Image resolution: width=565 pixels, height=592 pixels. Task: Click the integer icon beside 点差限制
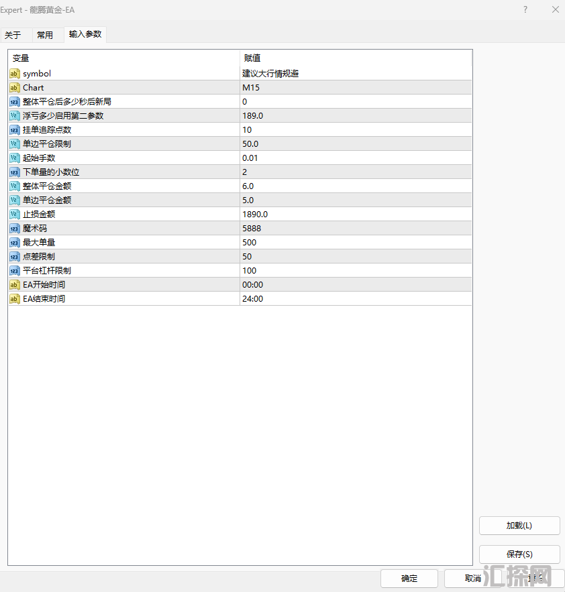[15, 257]
